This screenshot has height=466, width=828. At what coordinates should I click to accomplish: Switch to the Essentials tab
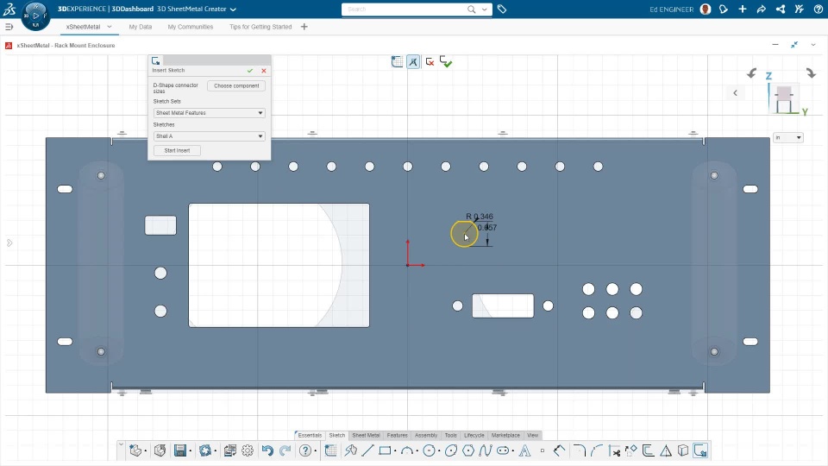[x=310, y=435]
